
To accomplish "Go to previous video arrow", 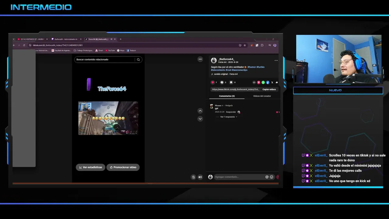I will 200,111.
